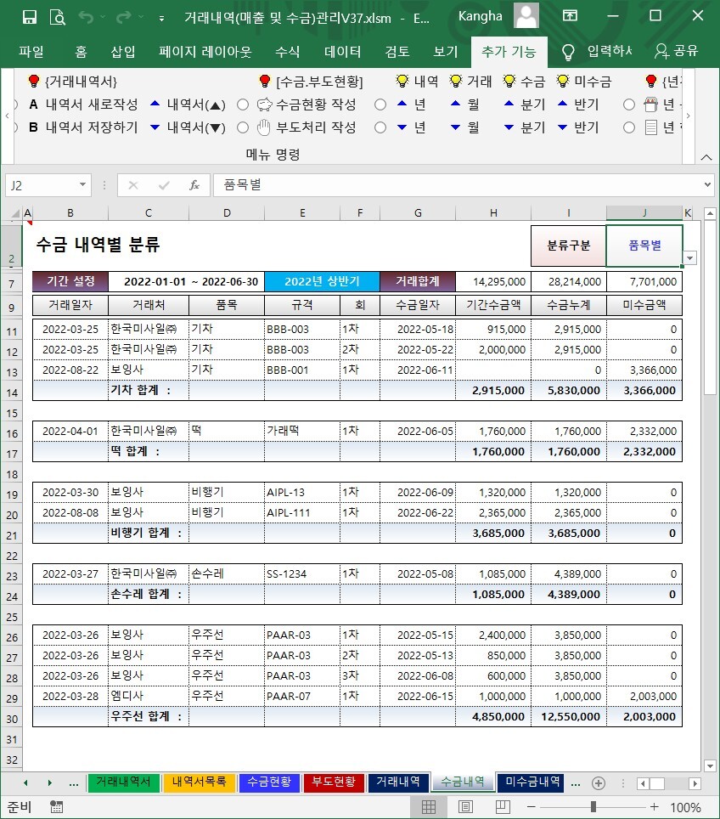
Task: Click 부도처리 작성 hand icon
Action: (x=265, y=127)
